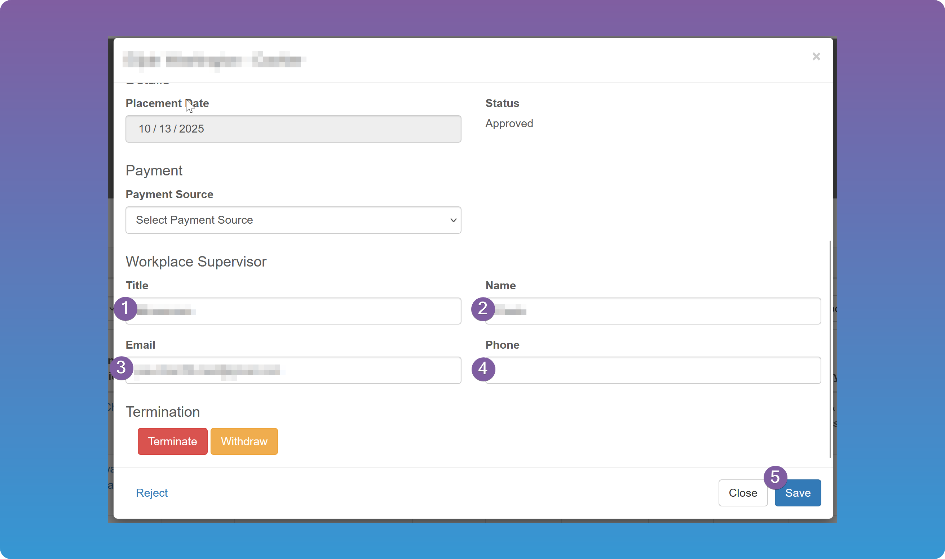Click the dialog's vertical scrollbar
The height and width of the screenshot is (559, 945).
pyautogui.click(x=830, y=349)
